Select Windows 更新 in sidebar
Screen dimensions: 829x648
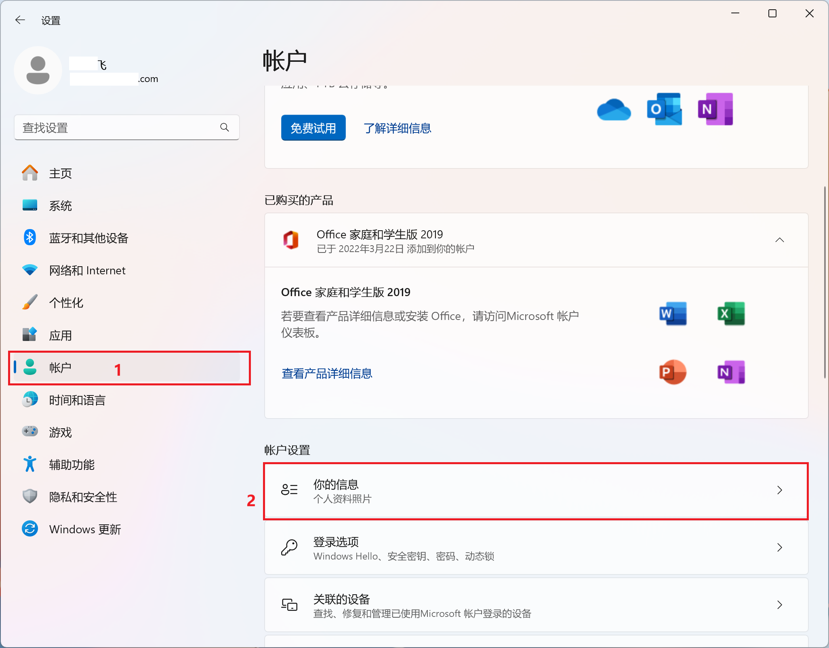(127, 529)
